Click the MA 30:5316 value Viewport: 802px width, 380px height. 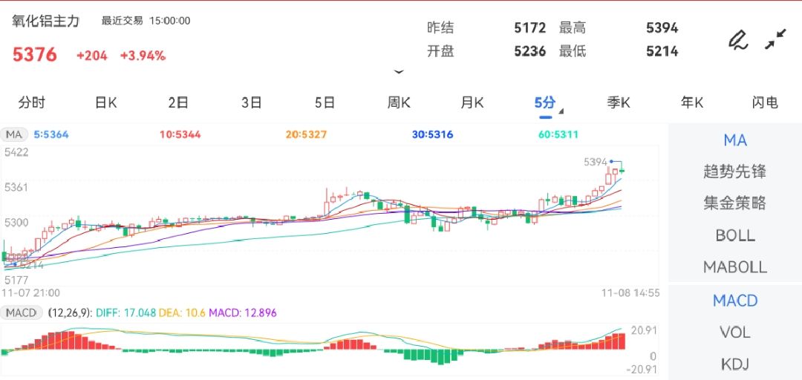(433, 135)
